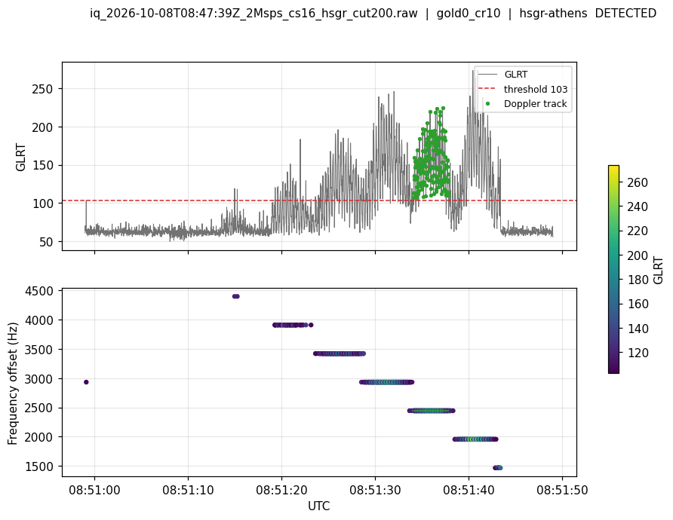Click the 08:51:50 time tick label
Image resolution: width=673 pixels, height=520 pixels.
(562, 490)
